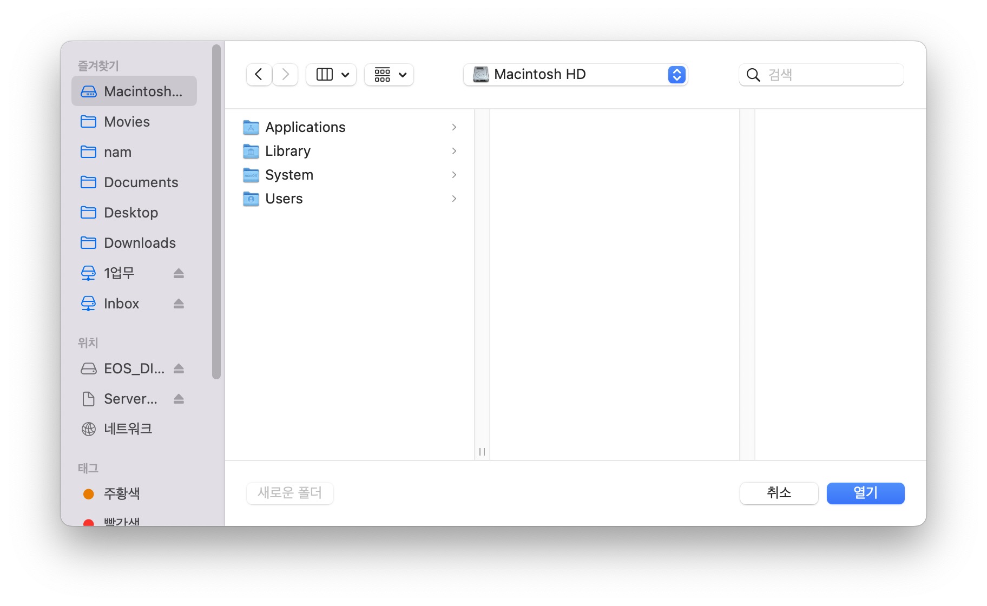Select the Users folder
This screenshot has width=987, height=606.
(x=350, y=199)
